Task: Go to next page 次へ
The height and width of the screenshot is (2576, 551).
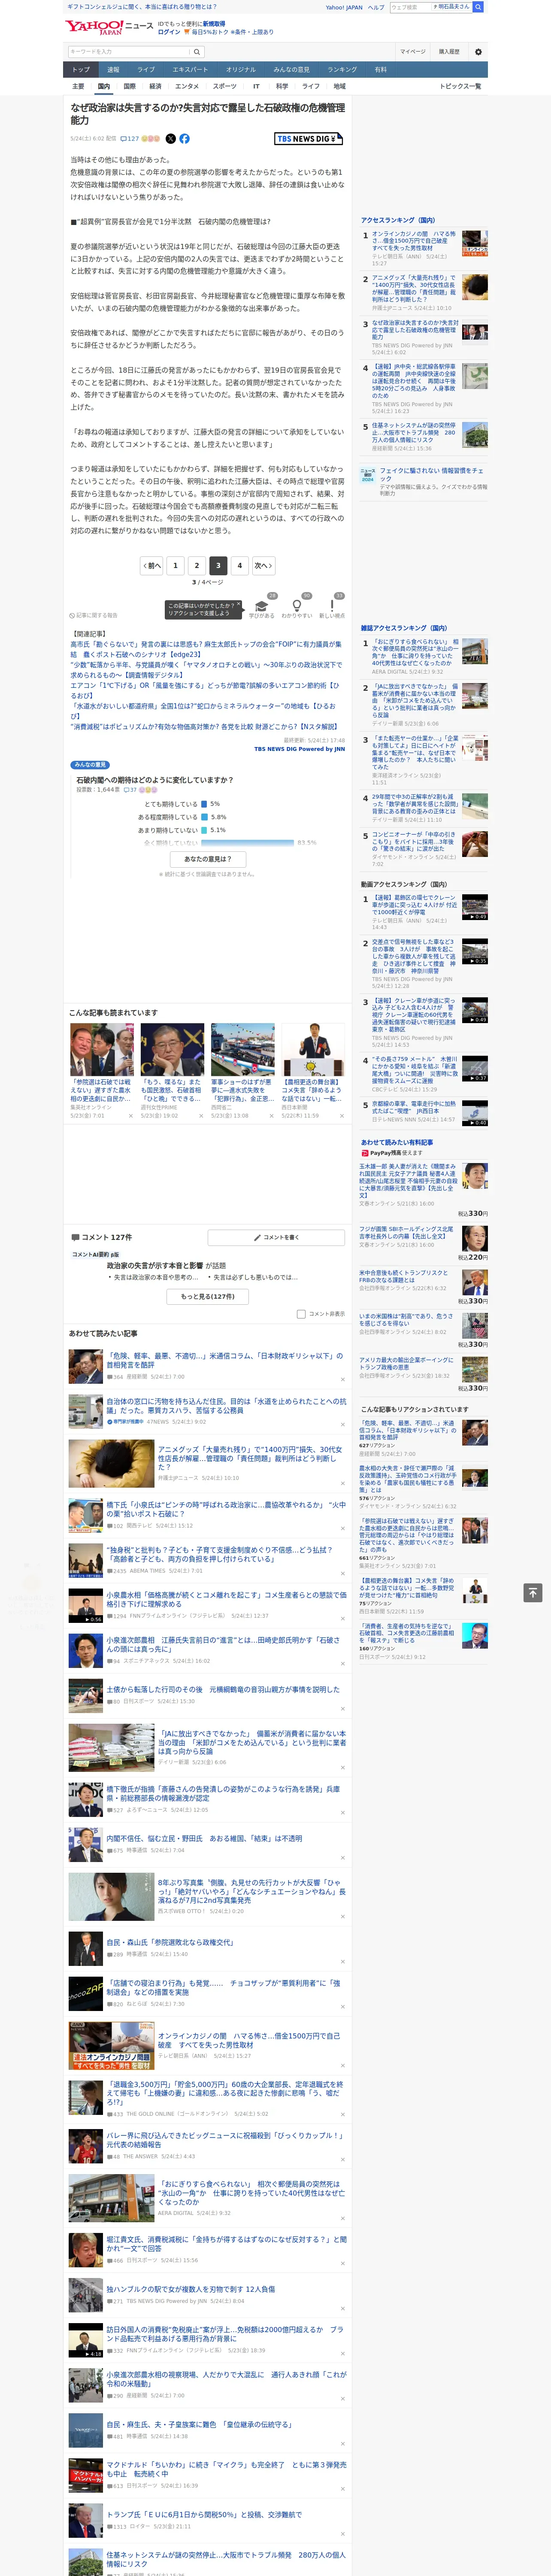Action: [x=263, y=565]
